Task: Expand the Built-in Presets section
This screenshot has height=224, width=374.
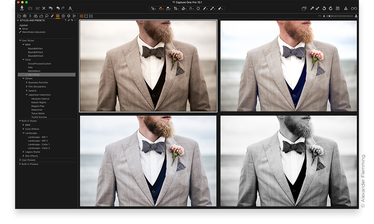Action: (20, 164)
